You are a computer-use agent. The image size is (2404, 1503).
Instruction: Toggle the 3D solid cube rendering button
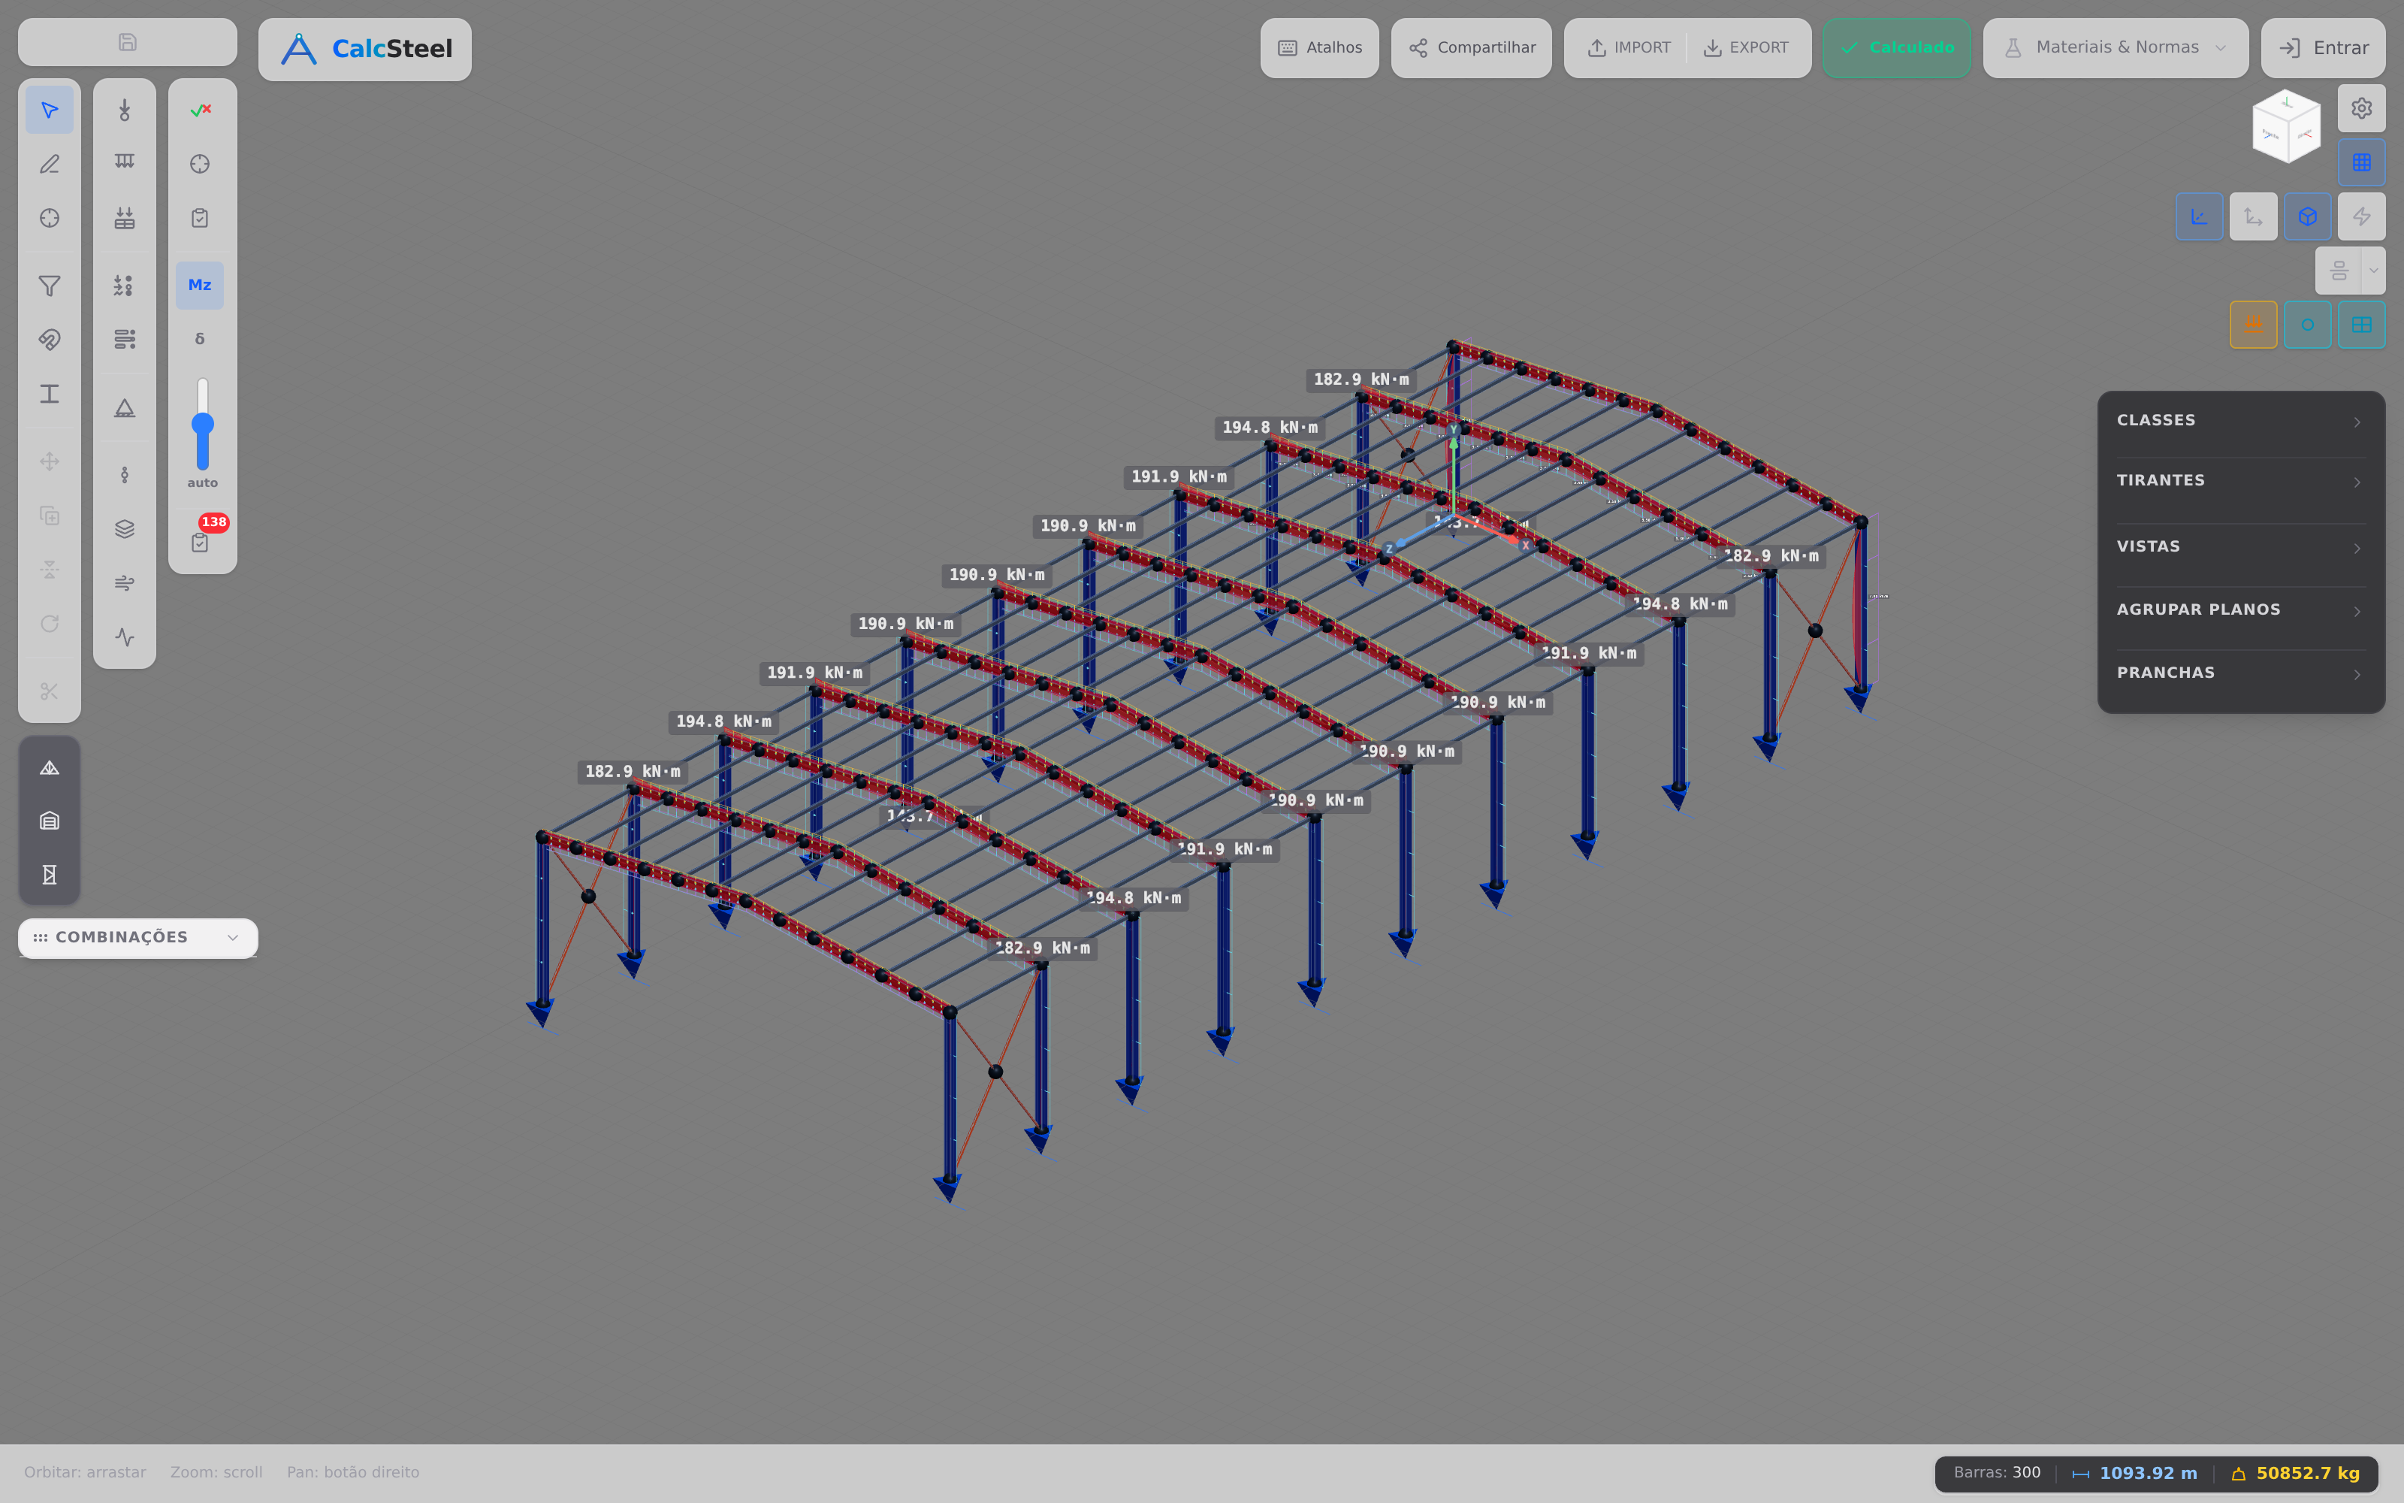pos(2308,216)
